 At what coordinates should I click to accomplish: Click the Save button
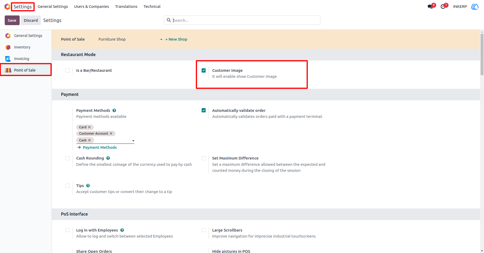(12, 20)
